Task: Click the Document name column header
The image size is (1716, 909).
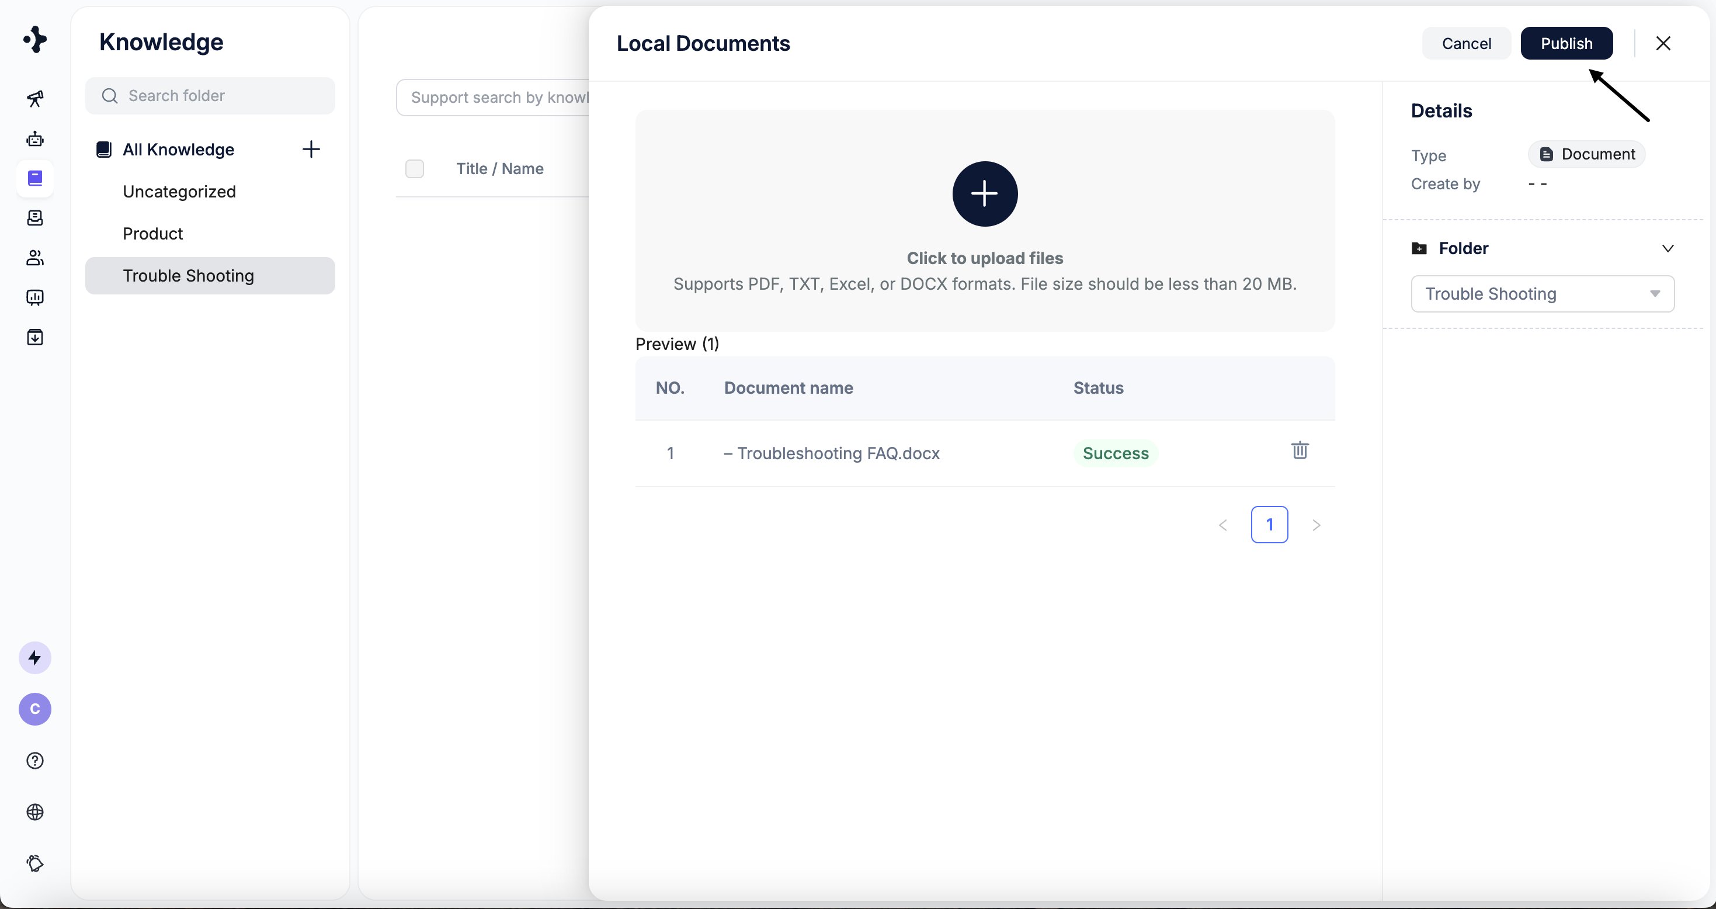Action: [x=788, y=388]
